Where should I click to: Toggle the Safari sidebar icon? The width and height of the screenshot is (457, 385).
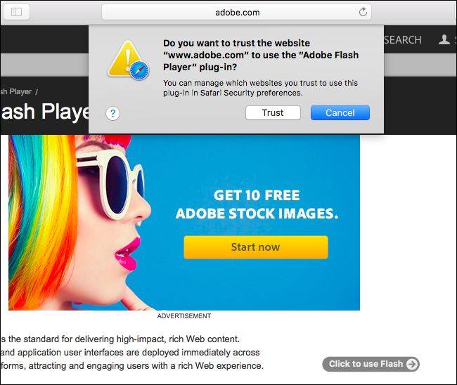pyautogui.click(x=16, y=12)
